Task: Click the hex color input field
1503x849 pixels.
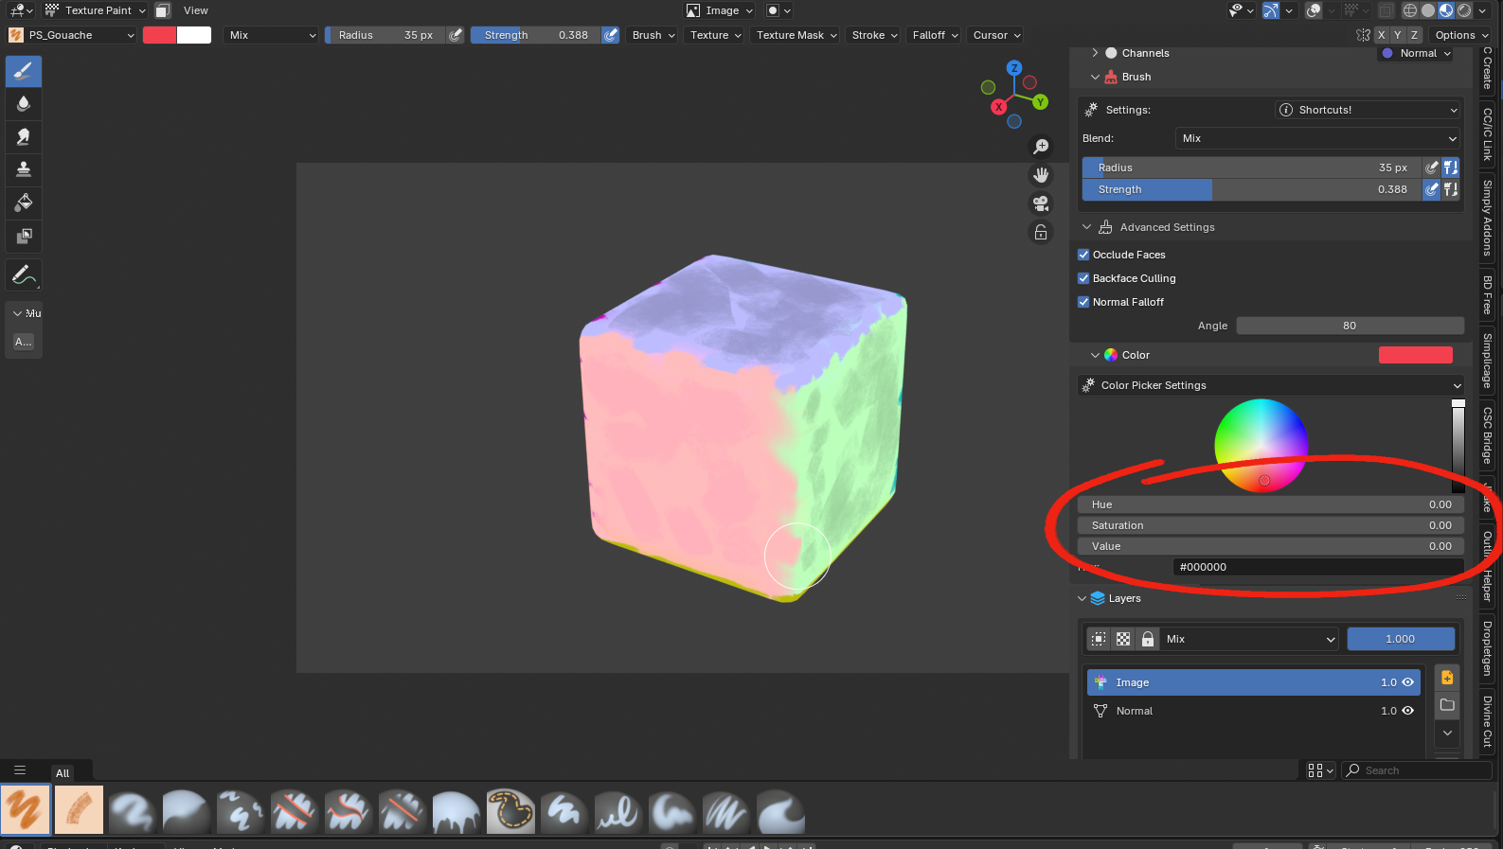Action: [x=1316, y=567]
